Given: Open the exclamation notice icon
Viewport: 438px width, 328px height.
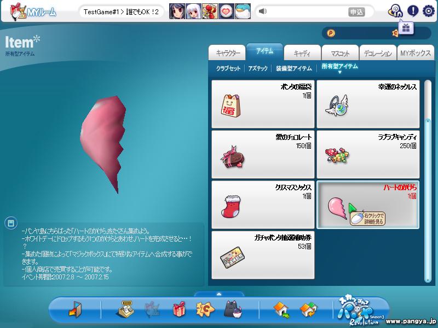Looking at the screenshot, I should pos(413,11).
